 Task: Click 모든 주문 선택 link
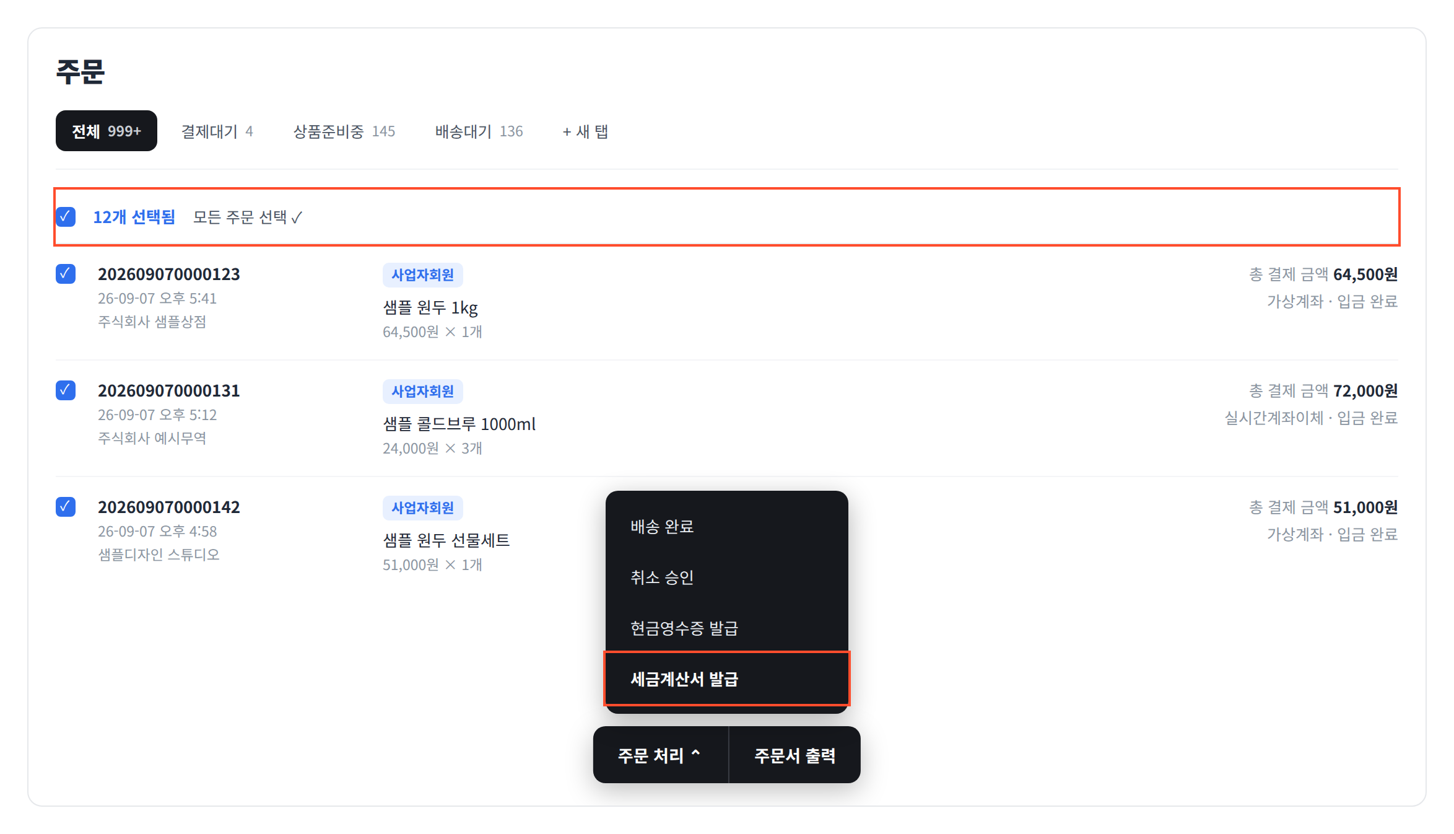(248, 217)
